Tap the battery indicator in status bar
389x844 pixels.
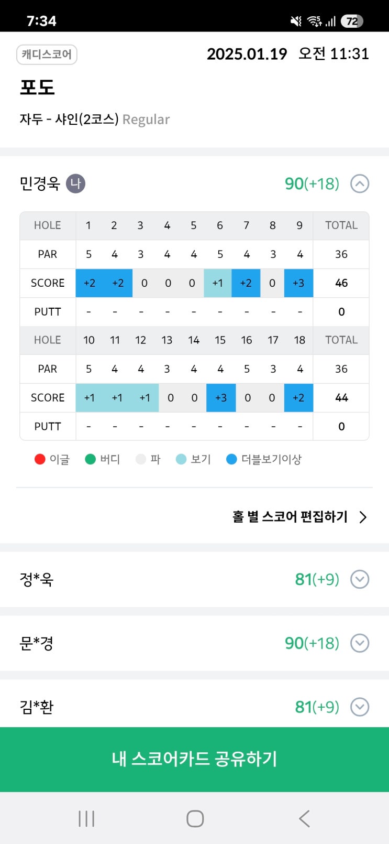pos(352,21)
